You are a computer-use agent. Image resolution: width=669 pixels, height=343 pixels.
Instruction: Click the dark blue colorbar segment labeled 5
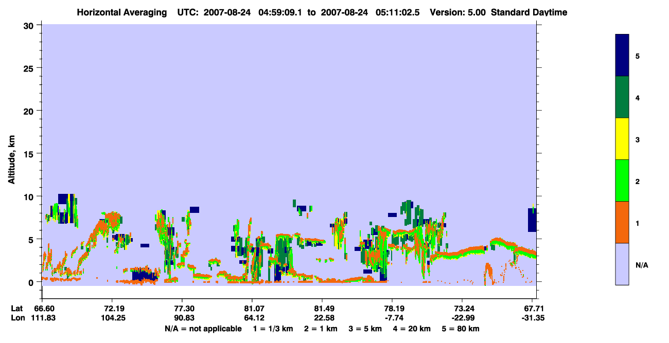click(x=622, y=56)
